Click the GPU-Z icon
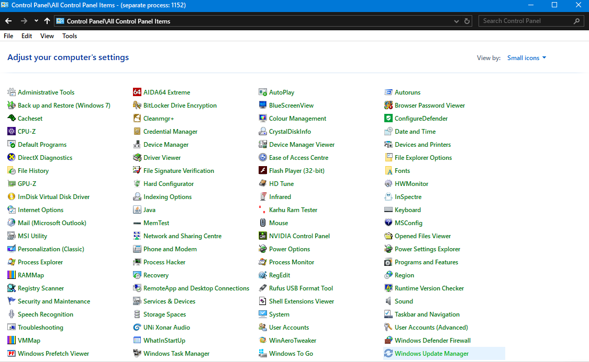 [12, 184]
